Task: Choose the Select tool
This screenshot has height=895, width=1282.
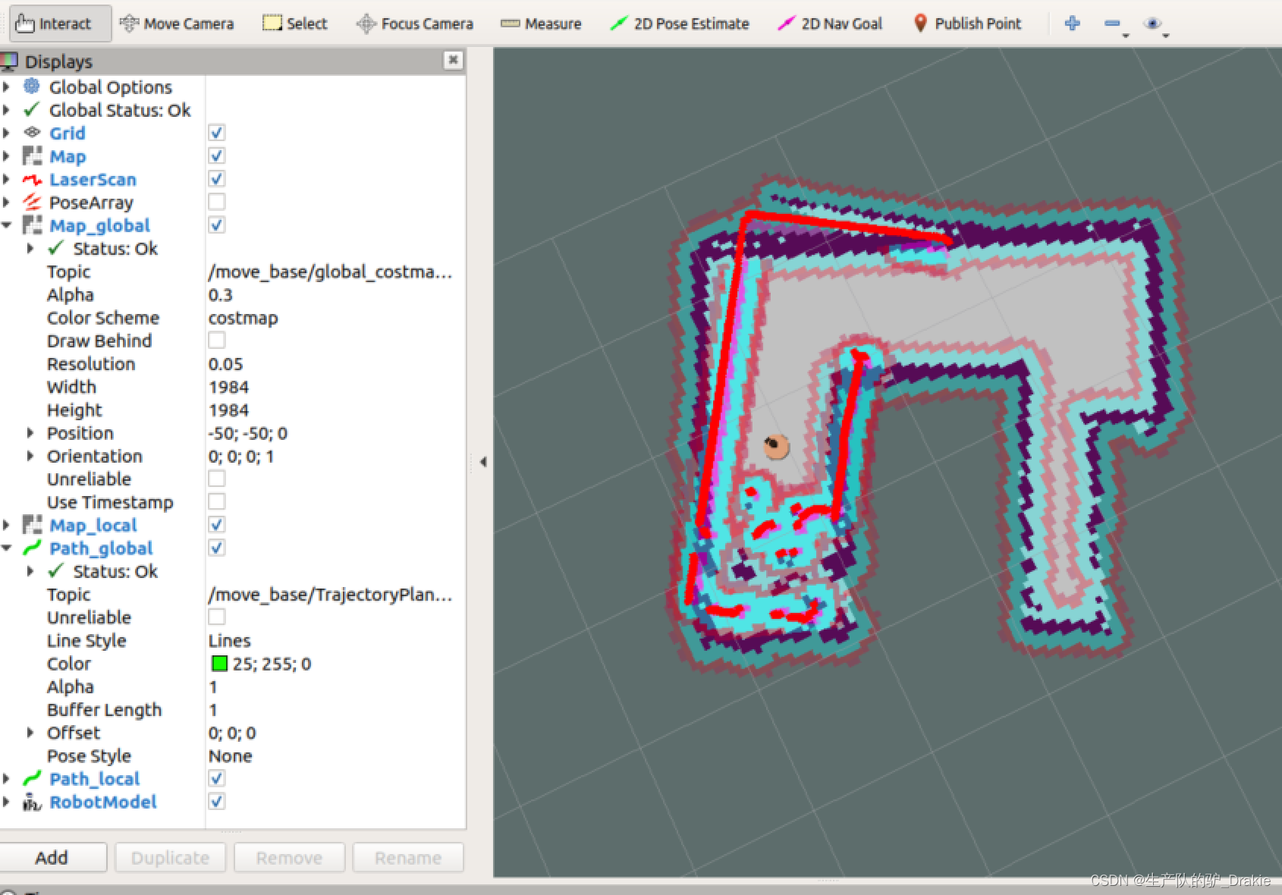Action: [294, 24]
